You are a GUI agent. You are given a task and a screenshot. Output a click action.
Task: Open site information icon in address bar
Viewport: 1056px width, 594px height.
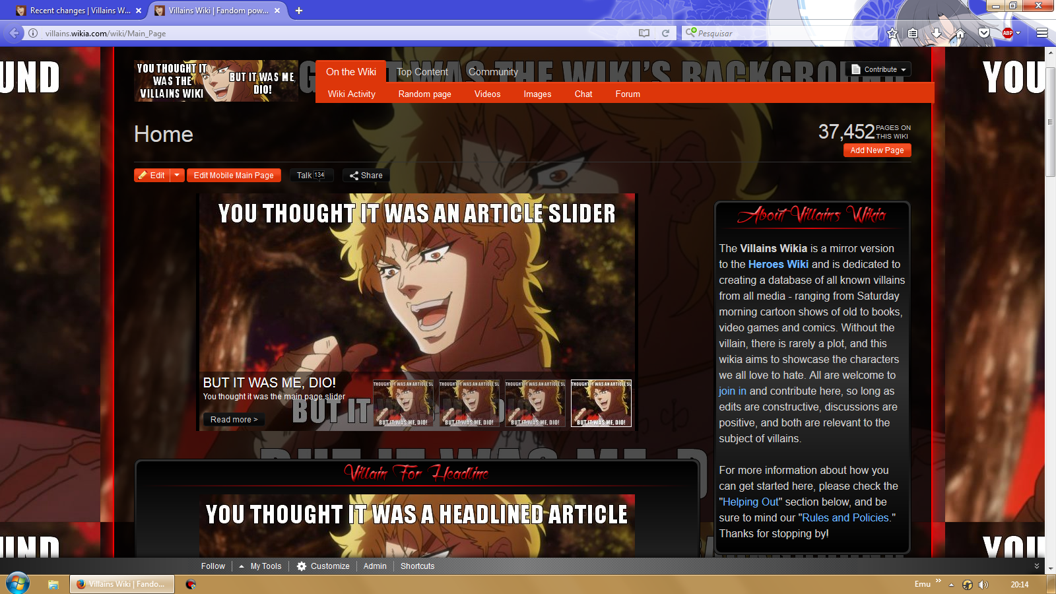coord(33,33)
